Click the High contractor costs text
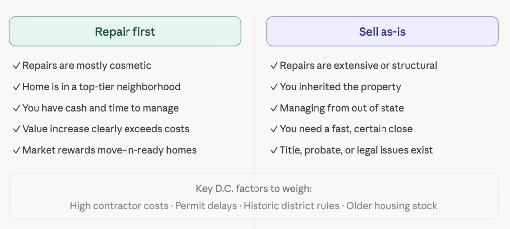The image size is (510, 229). (119, 206)
